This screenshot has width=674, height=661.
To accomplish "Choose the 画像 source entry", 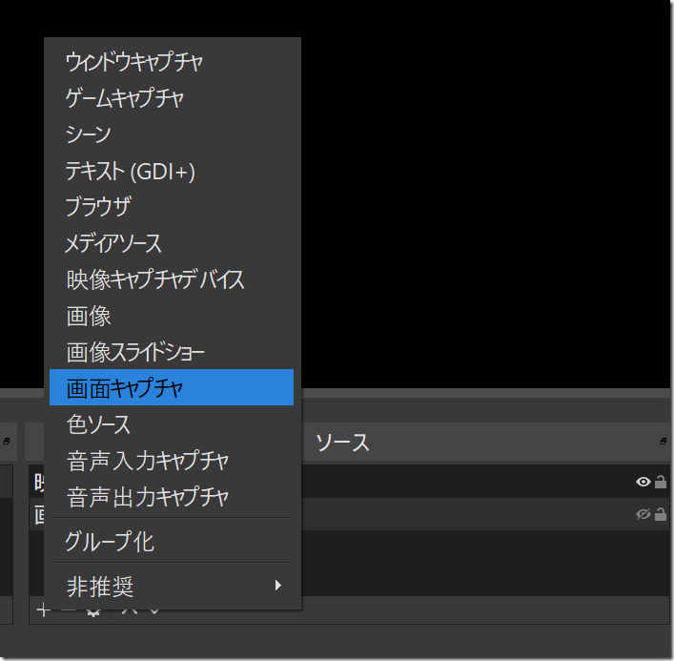I will pos(172,315).
